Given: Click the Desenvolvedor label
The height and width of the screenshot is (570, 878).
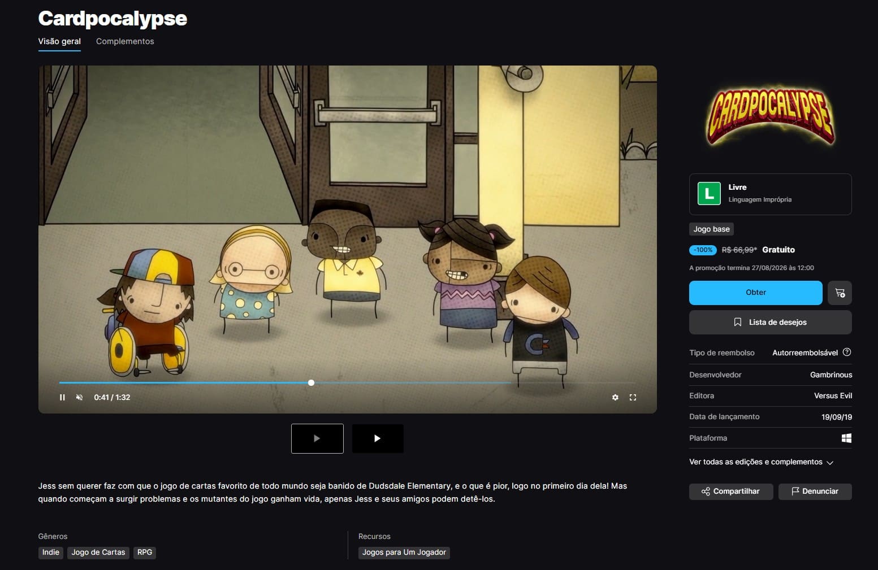Looking at the screenshot, I should point(715,375).
